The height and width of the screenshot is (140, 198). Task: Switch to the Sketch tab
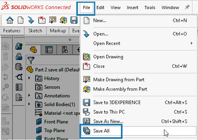tap(35, 31)
